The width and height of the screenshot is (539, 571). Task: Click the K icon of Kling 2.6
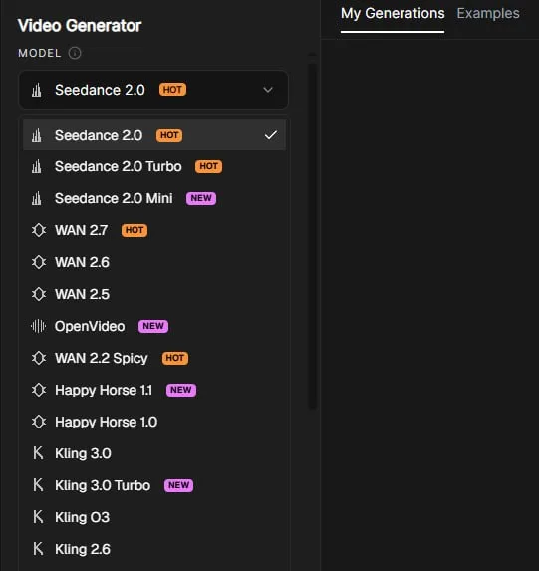(x=38, y=549)
